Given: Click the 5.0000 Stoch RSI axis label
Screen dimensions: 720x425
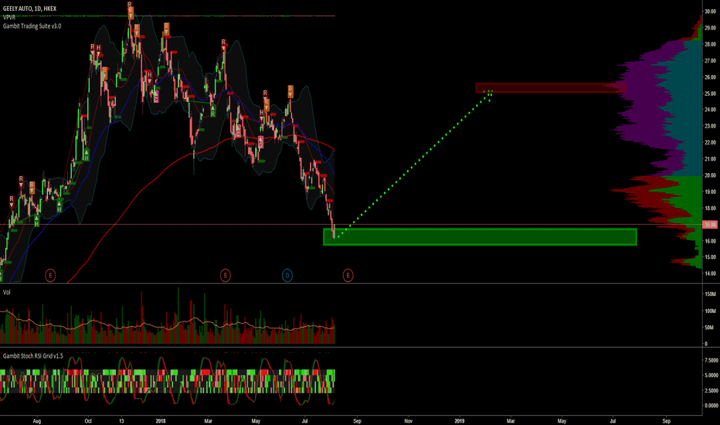Looking at the screenshot, I should (x=711, y=376).
